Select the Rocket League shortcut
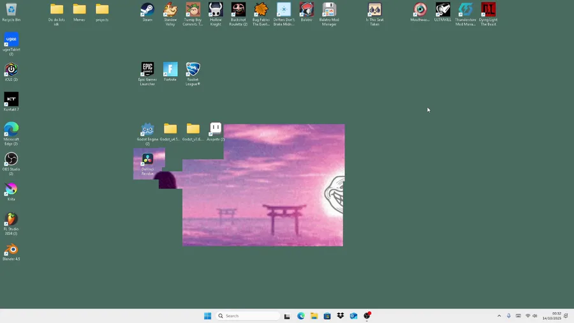The image size is (574, 323). pyautogui.click(x=193, y=74)
